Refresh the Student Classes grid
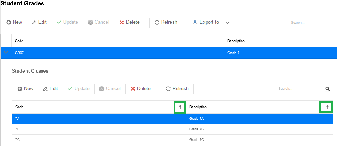 (x=177, y=89)
